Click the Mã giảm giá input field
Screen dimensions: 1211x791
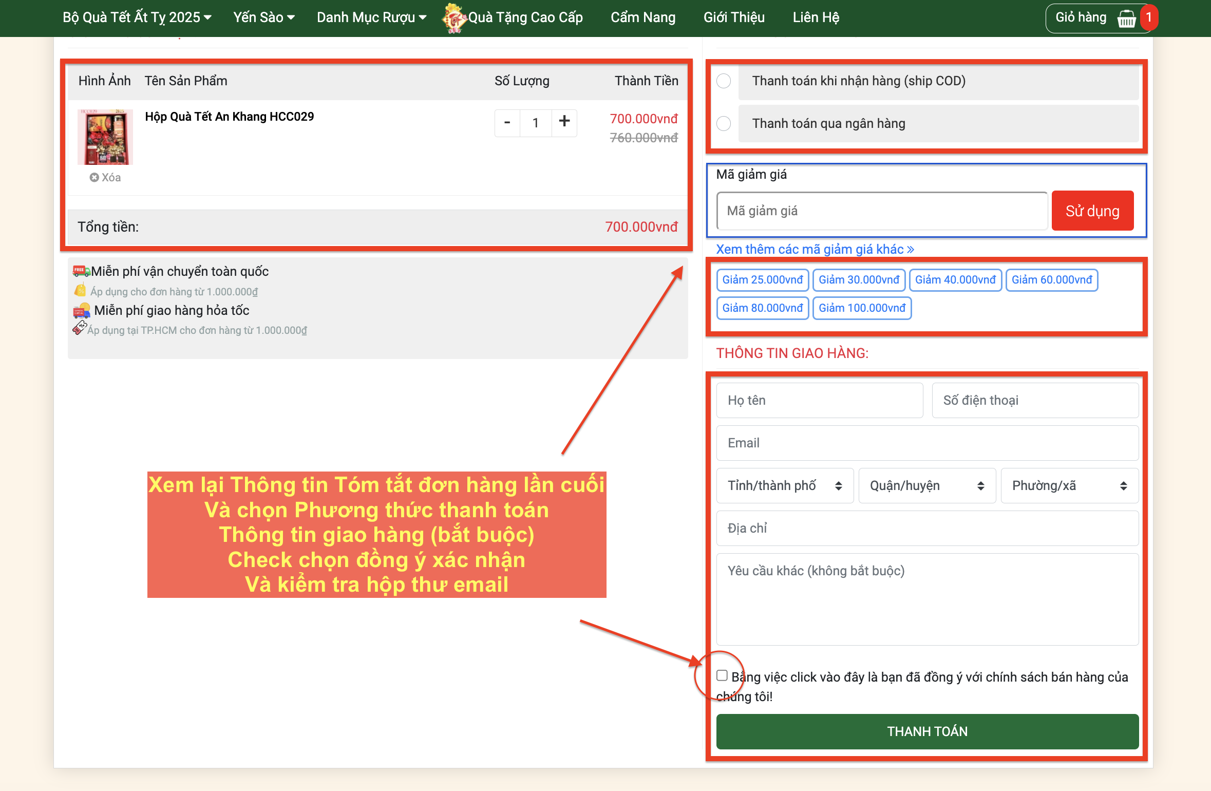coord(882,211)
